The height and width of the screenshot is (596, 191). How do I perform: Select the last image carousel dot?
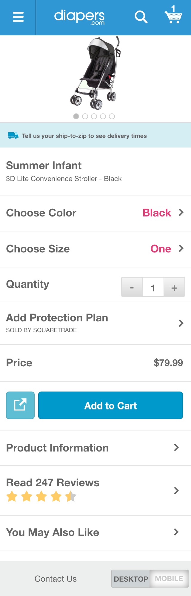click(x=112, y=116)
